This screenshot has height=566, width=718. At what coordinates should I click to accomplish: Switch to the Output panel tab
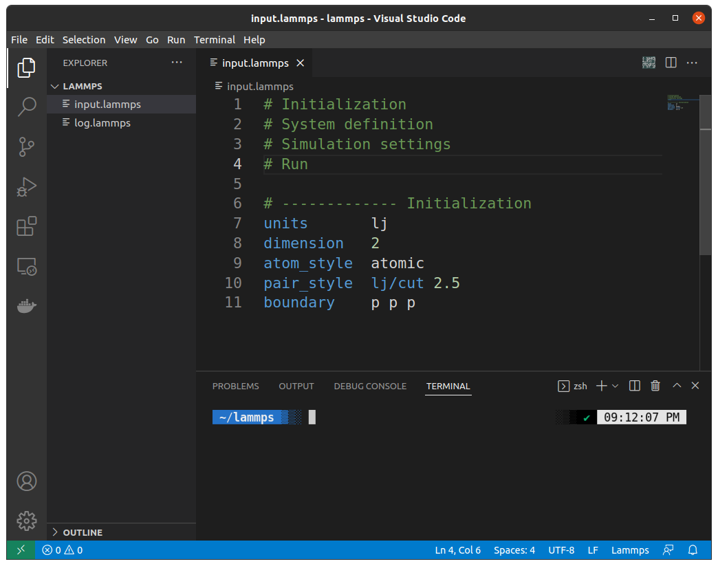point(296,386)
